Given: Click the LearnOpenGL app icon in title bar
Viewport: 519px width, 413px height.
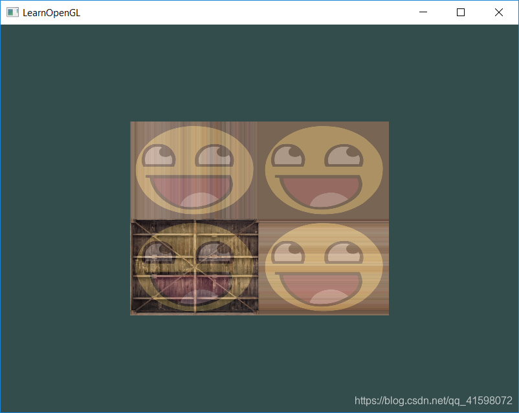Looking at the screenshot, I should [x=12, y=12].
